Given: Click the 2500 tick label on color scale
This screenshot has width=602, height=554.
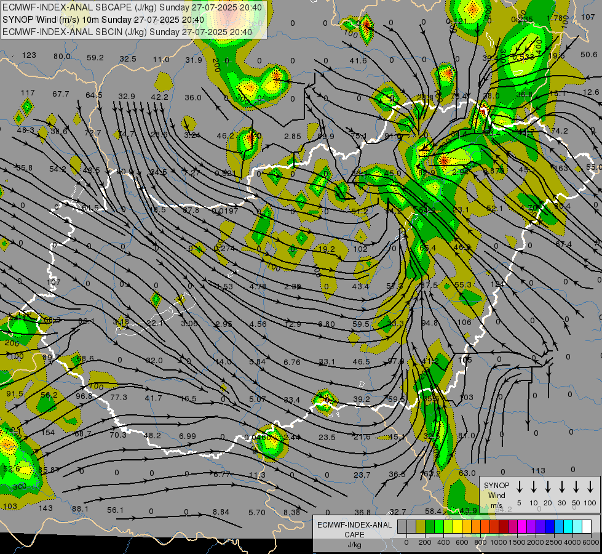Looking at the screenshot, I should (x=554, y=542).
